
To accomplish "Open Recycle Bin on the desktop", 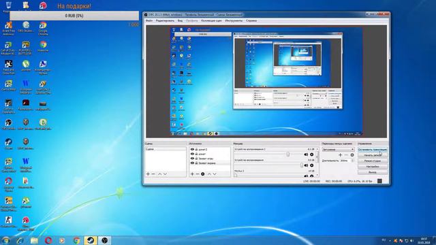I will point(8,7).
